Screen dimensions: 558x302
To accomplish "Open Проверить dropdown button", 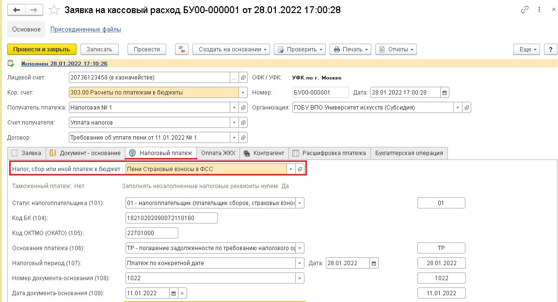I will point(300,49).
